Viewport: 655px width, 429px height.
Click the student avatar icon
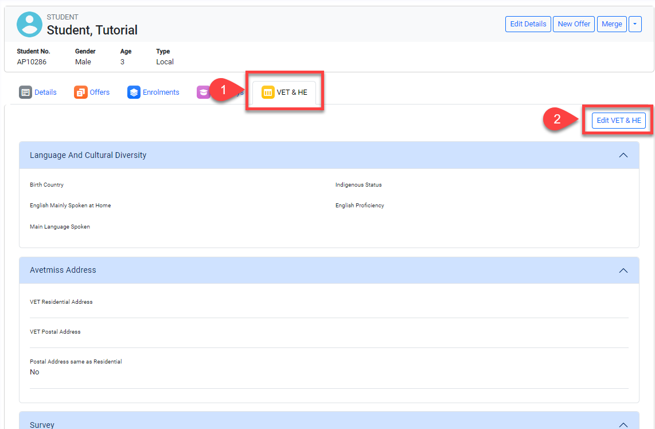[x=30, y=24]
